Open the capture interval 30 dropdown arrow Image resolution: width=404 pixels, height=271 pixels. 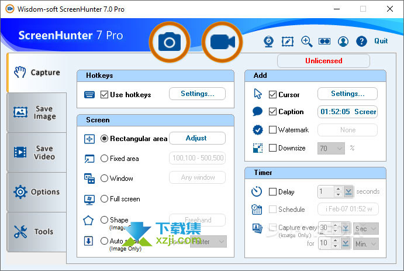(x=346, y=228)
